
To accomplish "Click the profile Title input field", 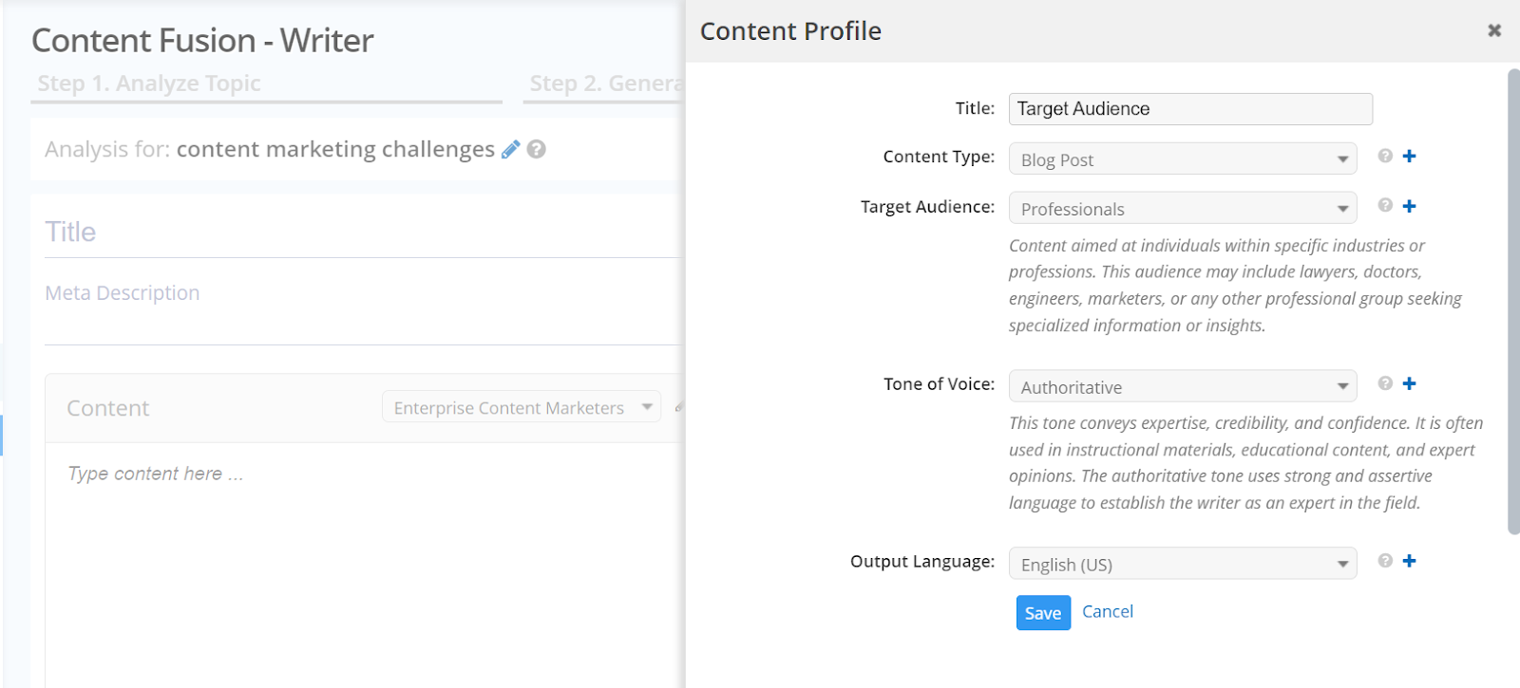I will (x=1190, y=109).
